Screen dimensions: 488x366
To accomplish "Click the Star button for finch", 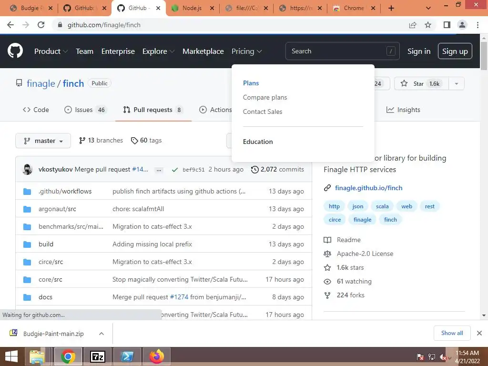I will [421, 83].
